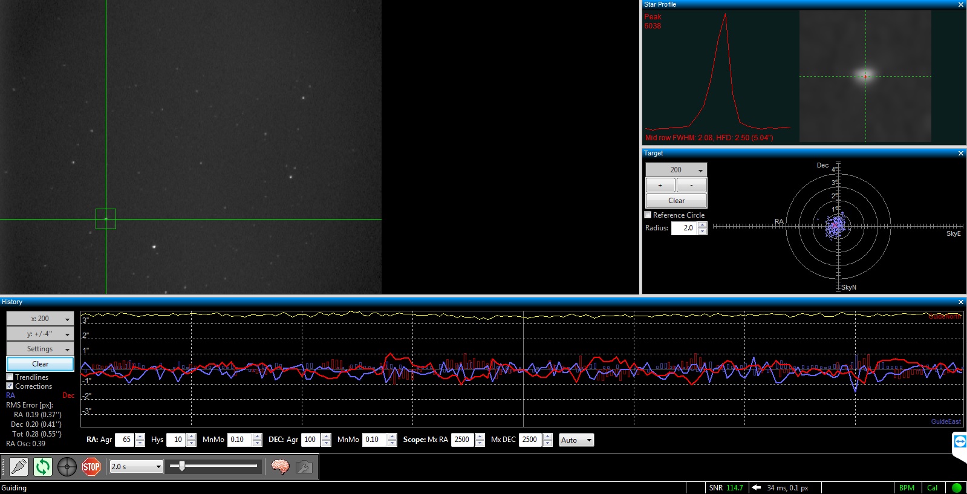Open Advanced Settings brain icon
Screen dimensions: 967x494
280,467
